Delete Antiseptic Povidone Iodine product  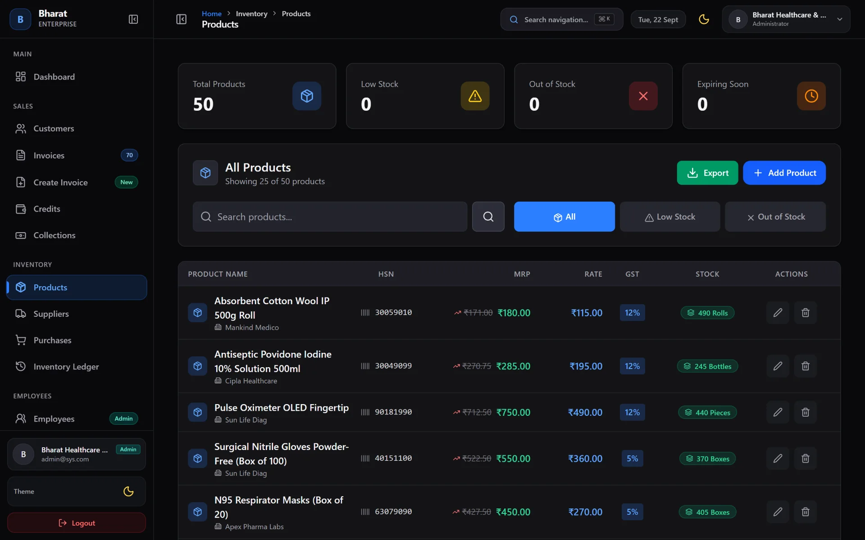[806, 366]
